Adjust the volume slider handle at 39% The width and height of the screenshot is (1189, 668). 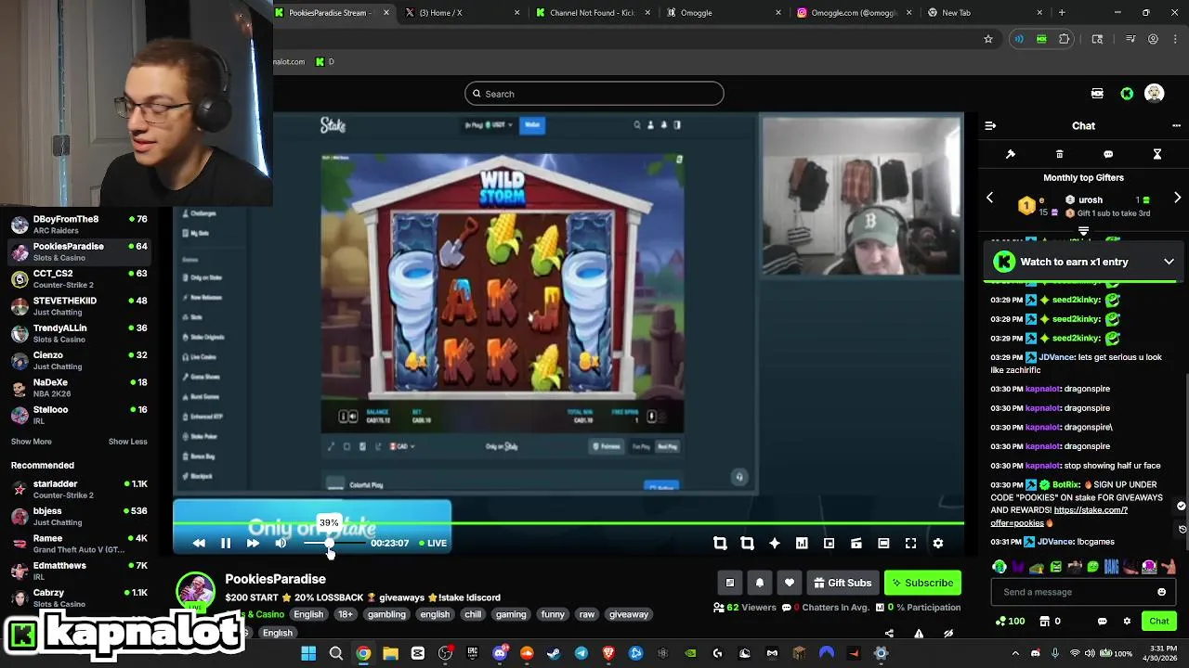coord(329,544)
